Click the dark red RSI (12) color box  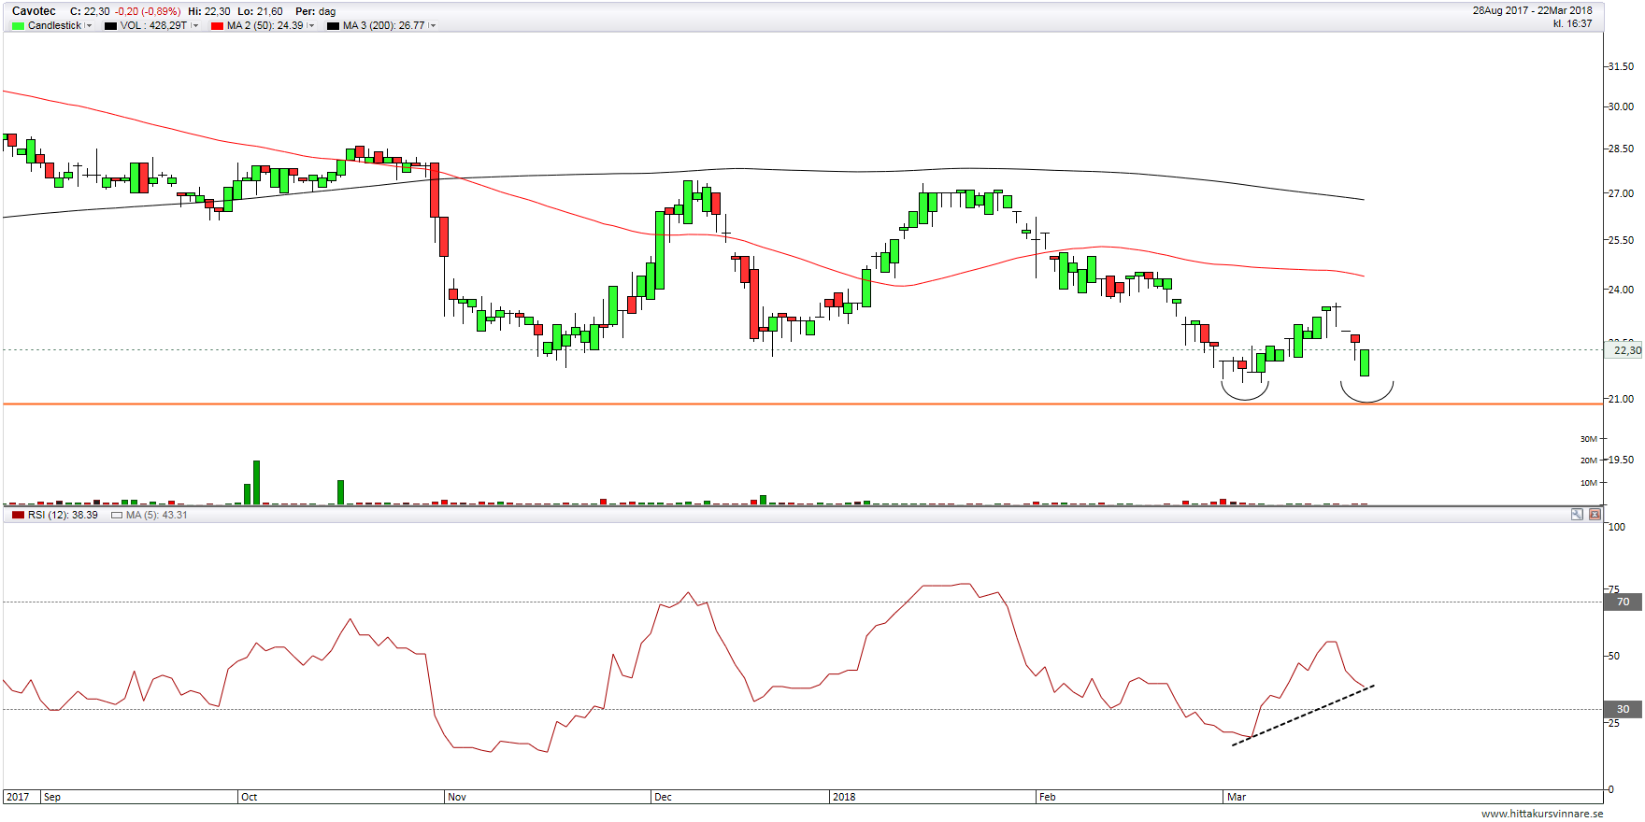point(18,516)
